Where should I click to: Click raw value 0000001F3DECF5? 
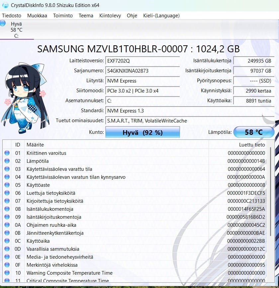246,193
